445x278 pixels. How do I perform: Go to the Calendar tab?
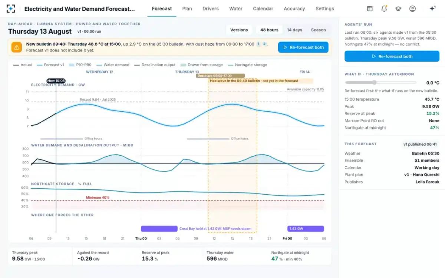point(263,9)
